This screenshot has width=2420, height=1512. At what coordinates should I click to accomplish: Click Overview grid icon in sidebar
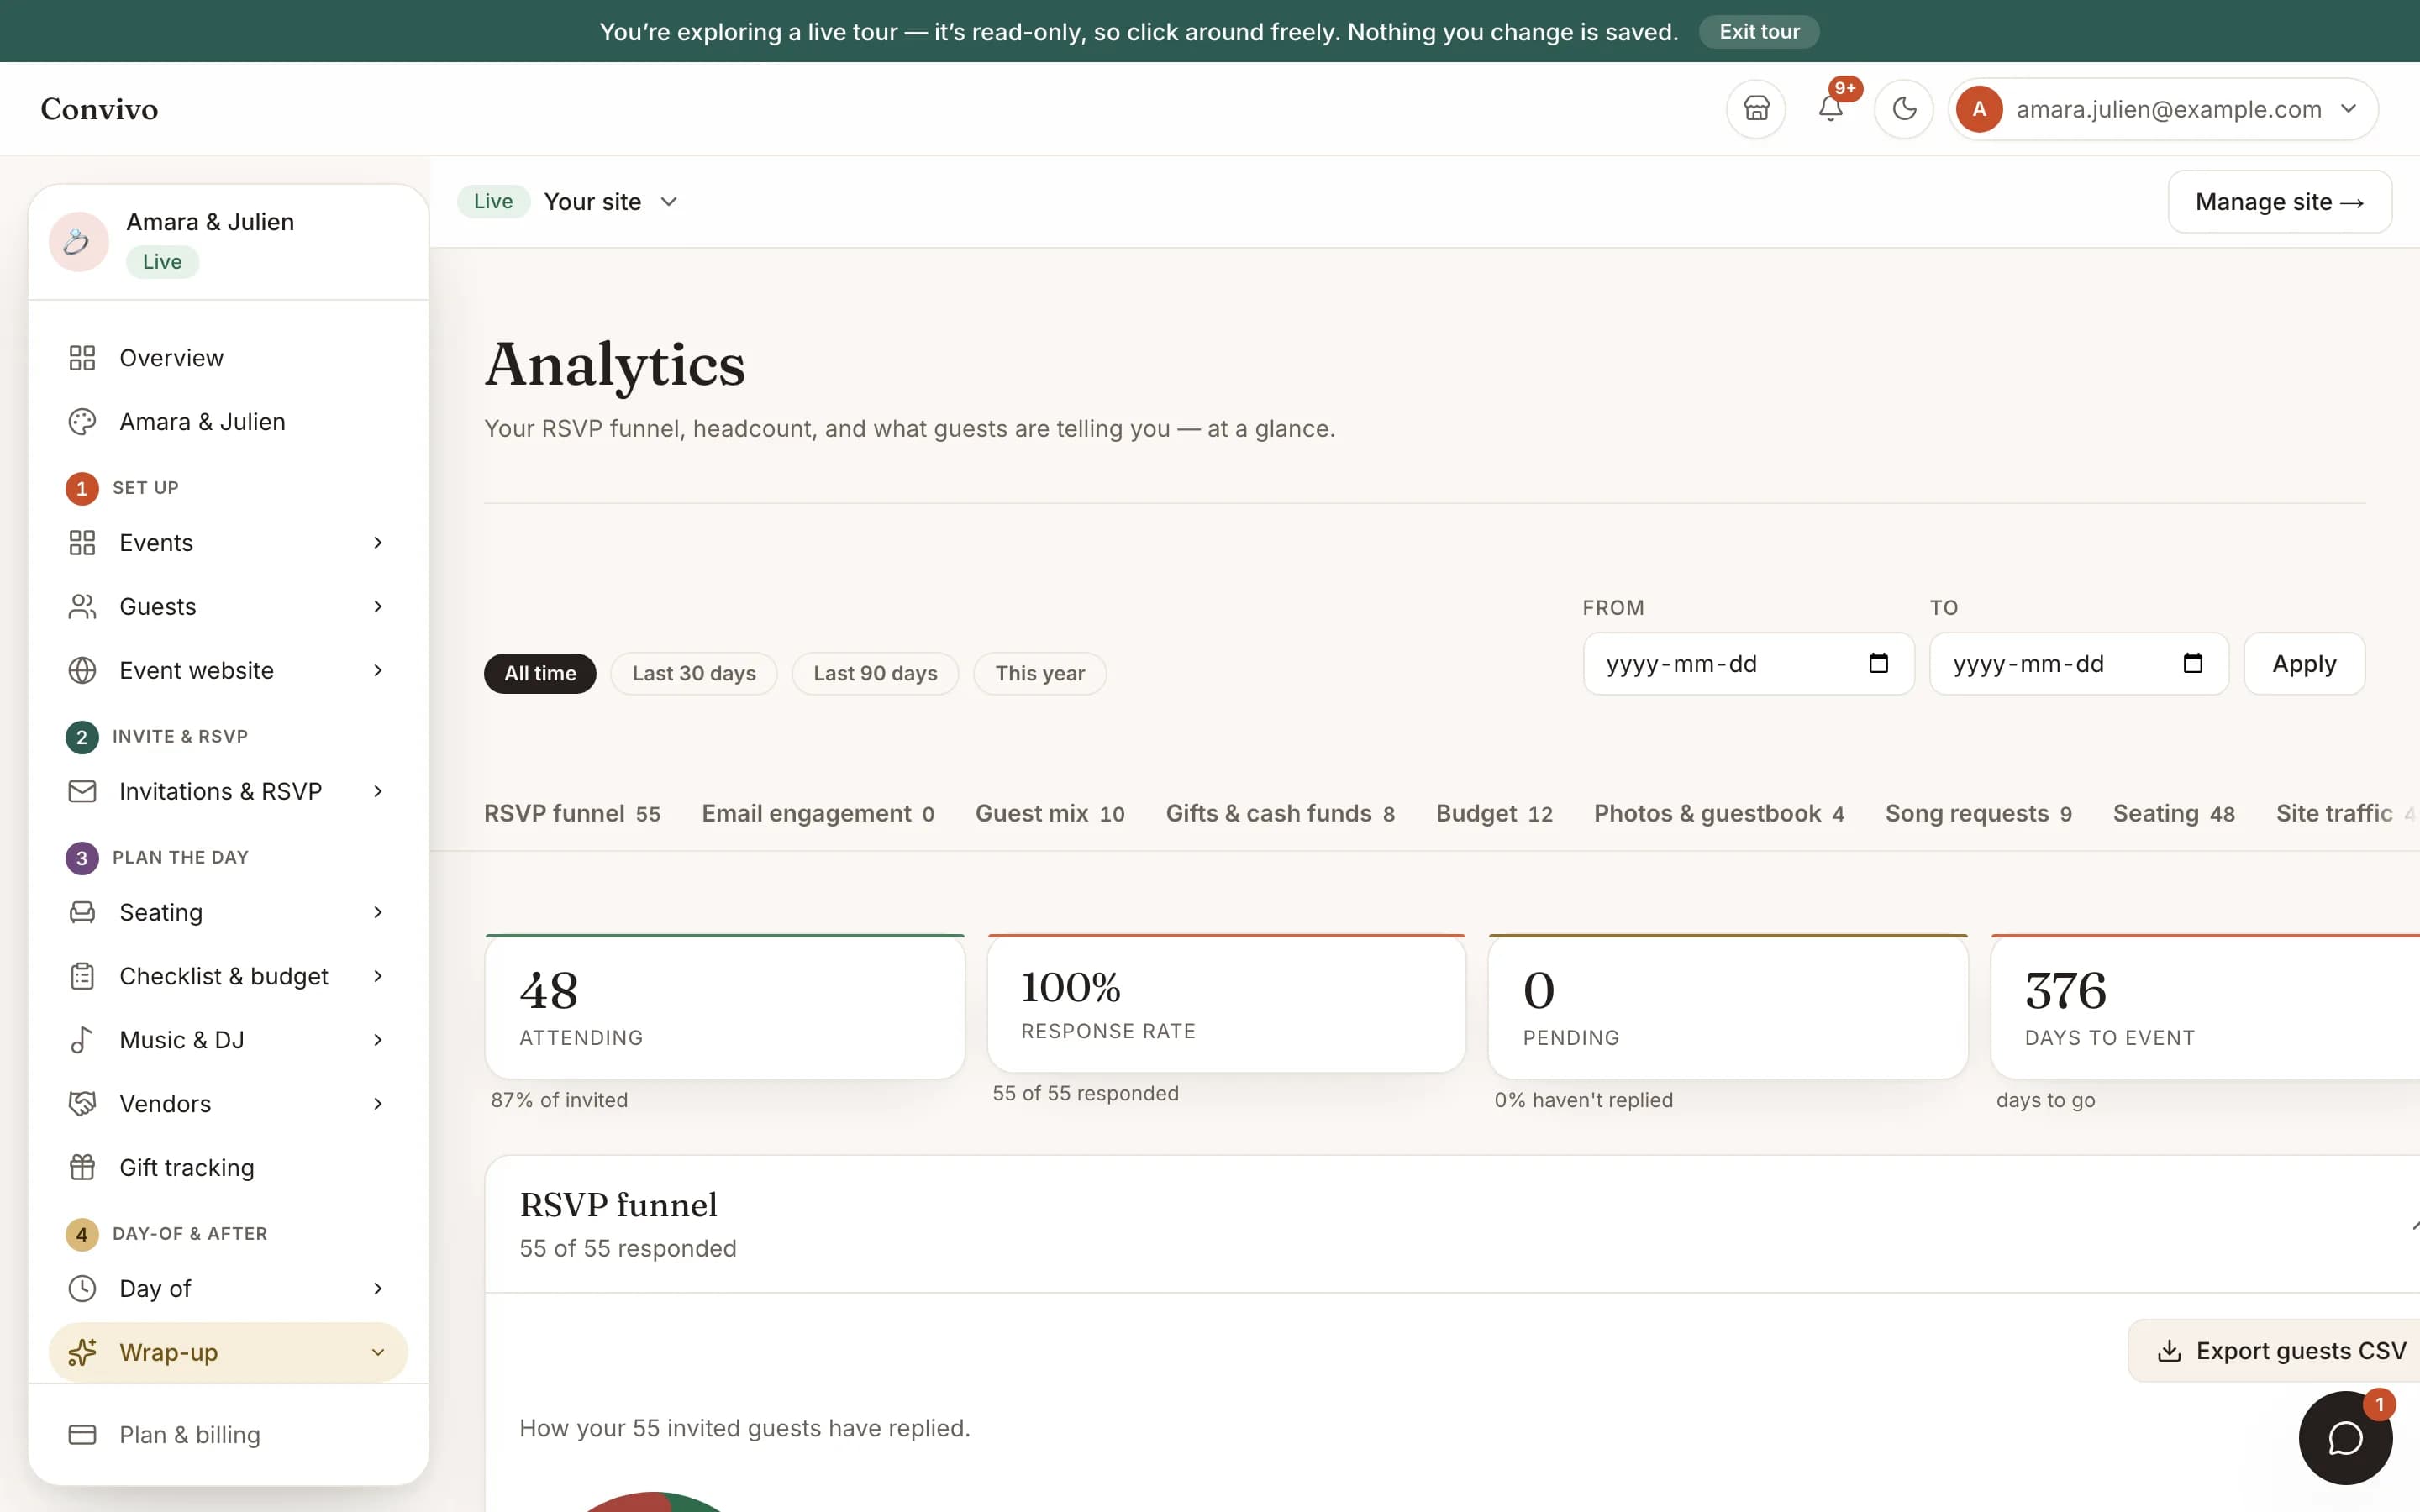(82, 358)
